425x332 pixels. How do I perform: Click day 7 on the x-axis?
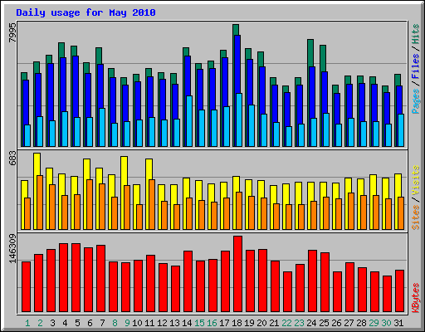click(x=102, y=323)
